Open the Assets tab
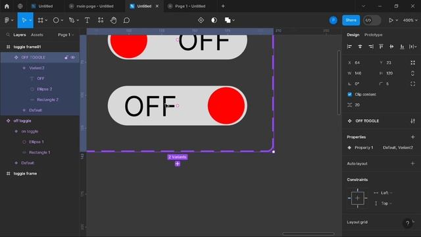Screen dimensions: 421x237 click(37, 35)
